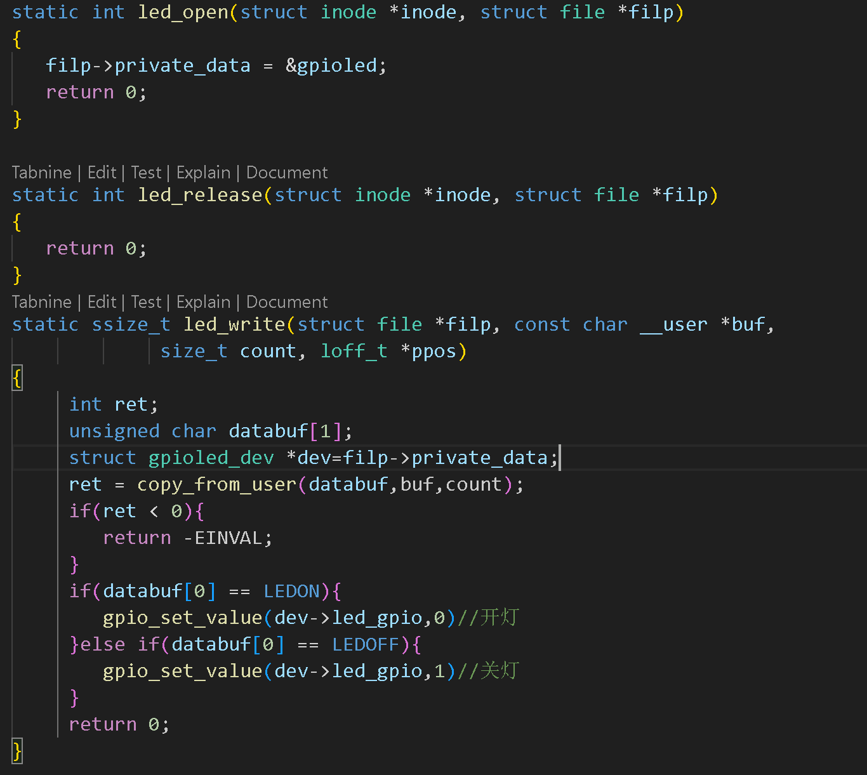This screenshot has height=775, width=867.
Task: Click the copy_from_user function call
Action: (x=217, y=484)
